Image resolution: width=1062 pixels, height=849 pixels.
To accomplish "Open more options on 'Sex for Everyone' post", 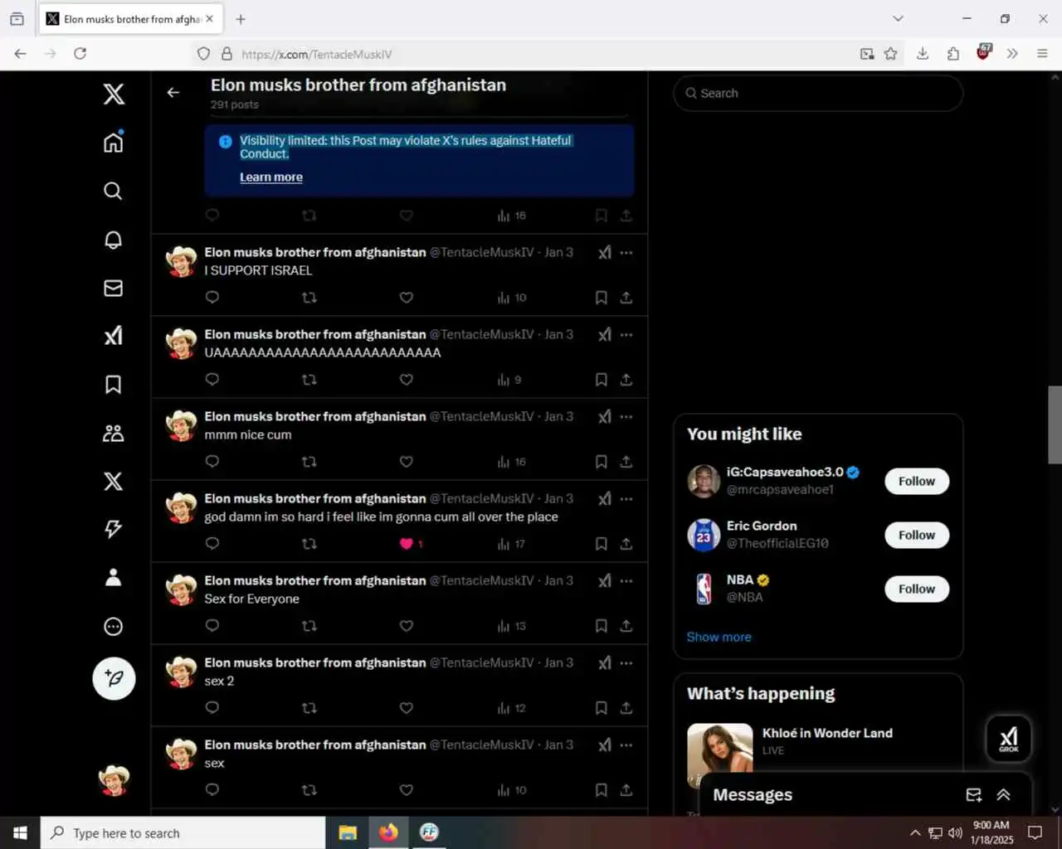I will click(626, 580).
